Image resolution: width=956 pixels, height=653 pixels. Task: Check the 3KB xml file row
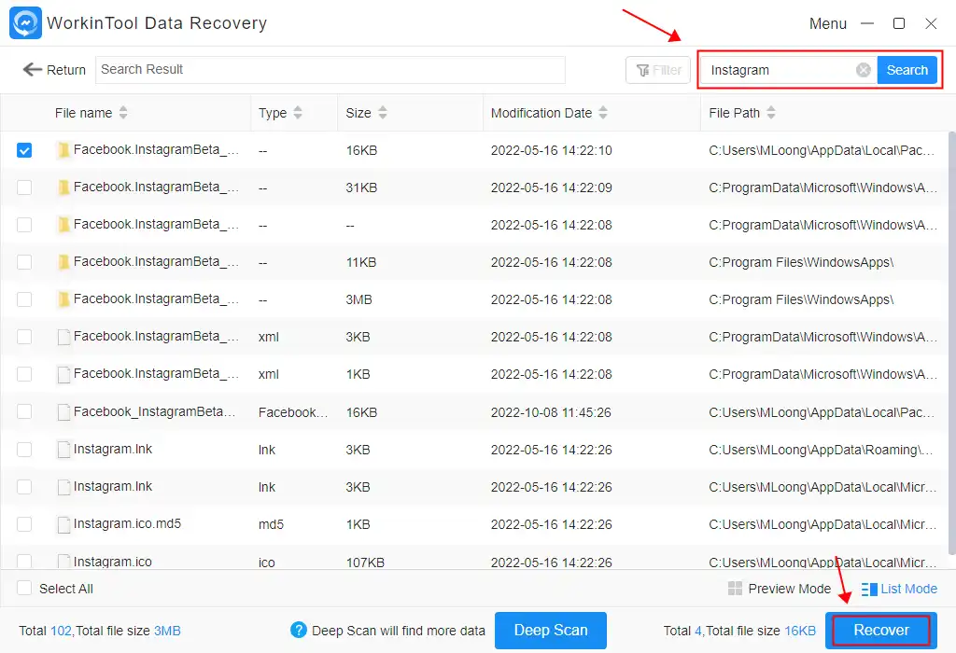(24, 337)
